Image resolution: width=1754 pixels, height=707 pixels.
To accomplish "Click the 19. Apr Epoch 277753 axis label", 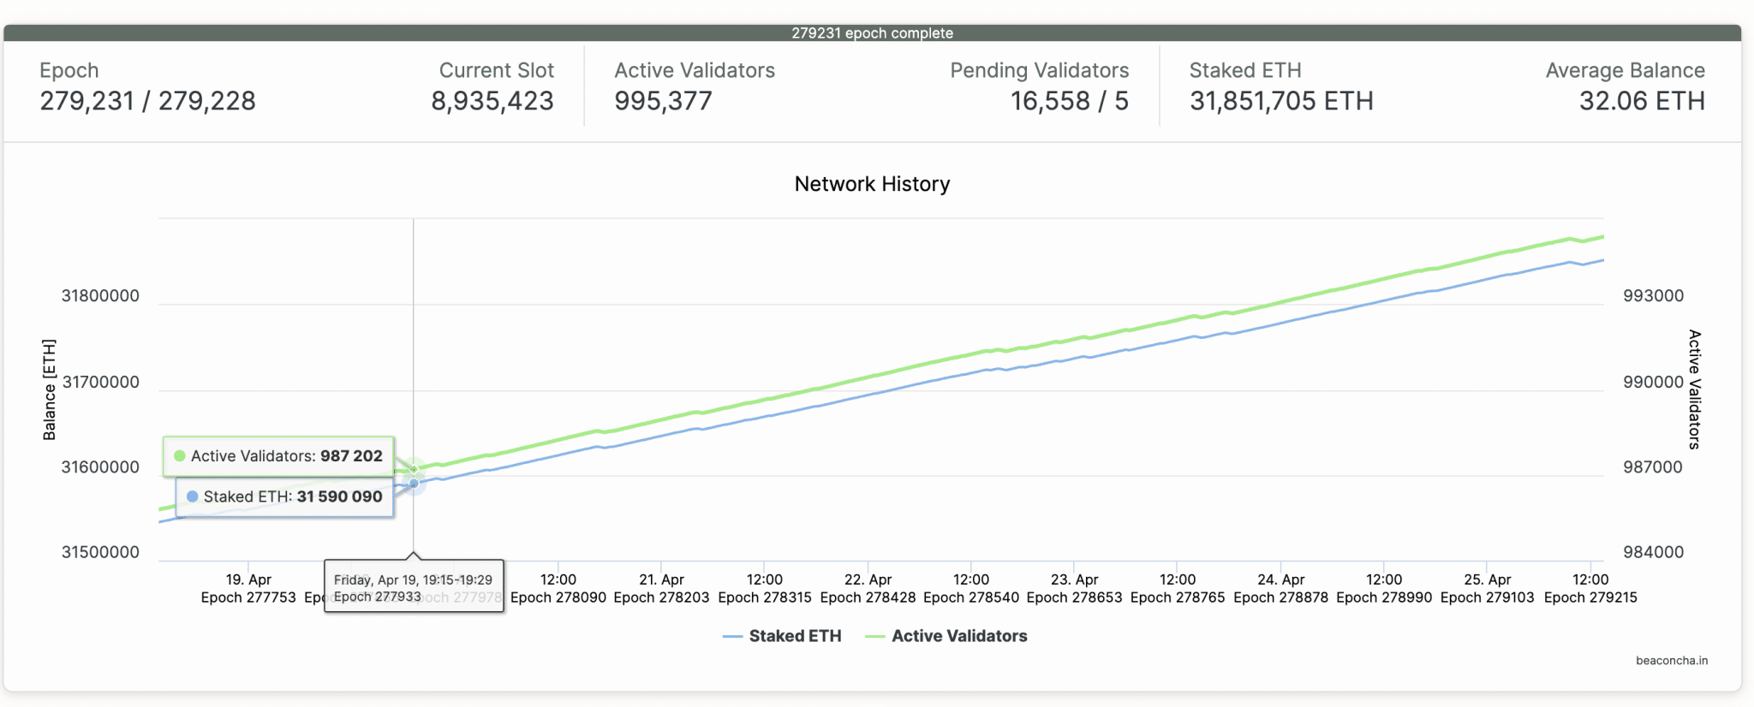I will point(248,589).
